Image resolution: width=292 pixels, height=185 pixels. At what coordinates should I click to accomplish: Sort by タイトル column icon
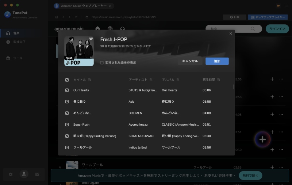(x=89, y=80)
